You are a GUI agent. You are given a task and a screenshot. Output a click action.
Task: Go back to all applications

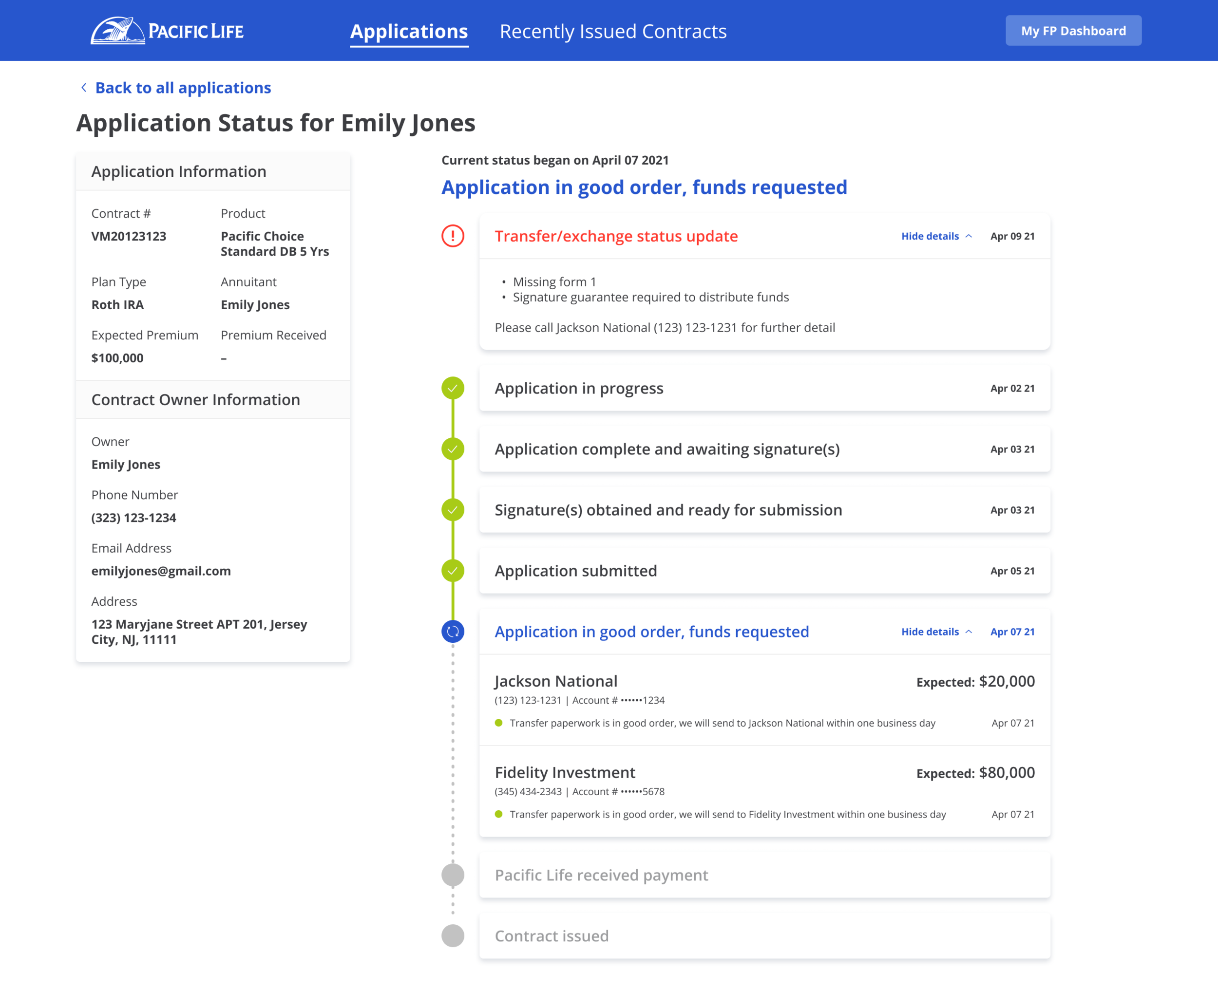pos(182,88)
